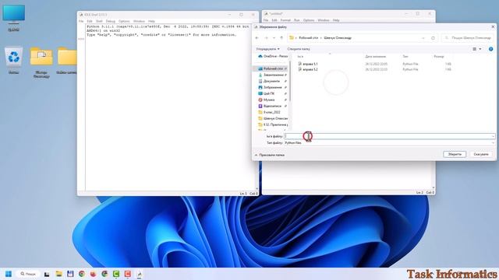Open Downloads folder in navigation pane
The width and height of the screenshot is (499, 280).
(x=272, y=75)
